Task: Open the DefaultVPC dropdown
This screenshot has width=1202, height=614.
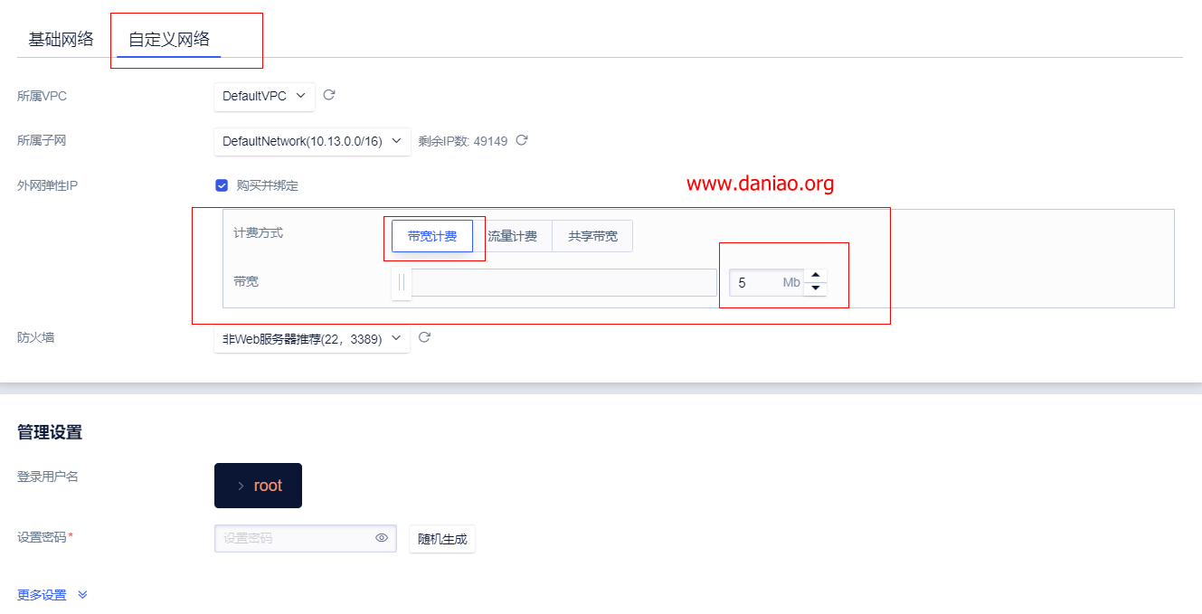Action: (265, 96)
